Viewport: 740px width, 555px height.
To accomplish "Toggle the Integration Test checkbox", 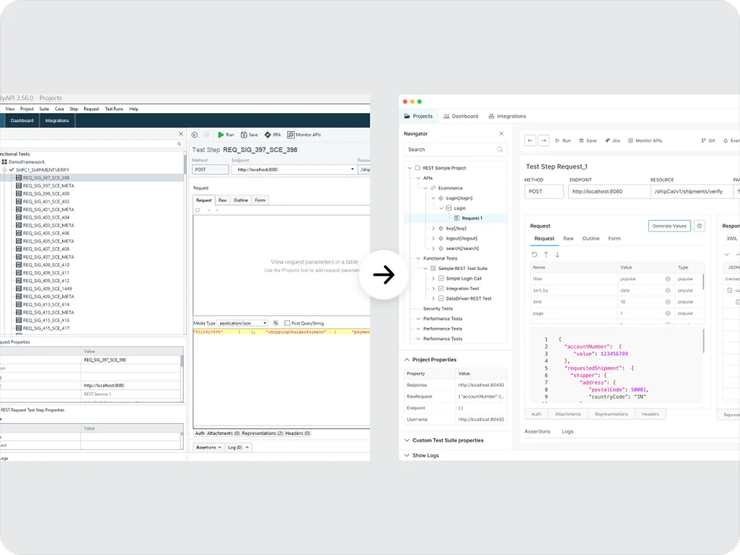I will [x=441, y=289].
